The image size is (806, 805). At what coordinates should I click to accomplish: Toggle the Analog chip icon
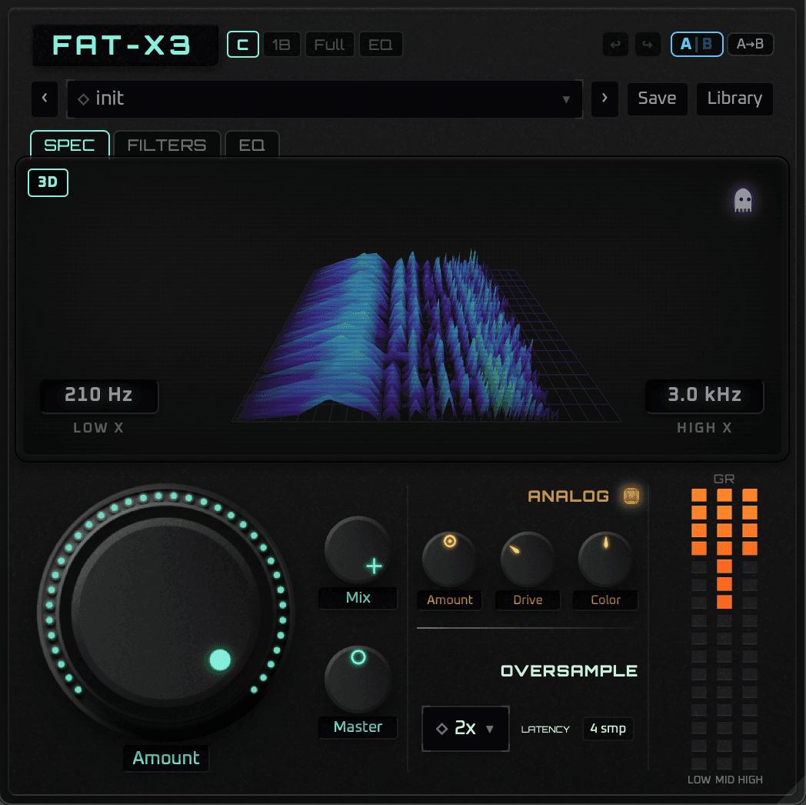pos(631,496)
